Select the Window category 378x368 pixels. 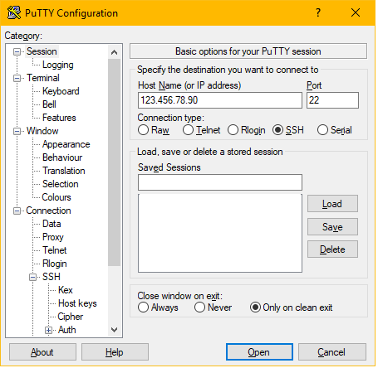(x=42, y=131)
